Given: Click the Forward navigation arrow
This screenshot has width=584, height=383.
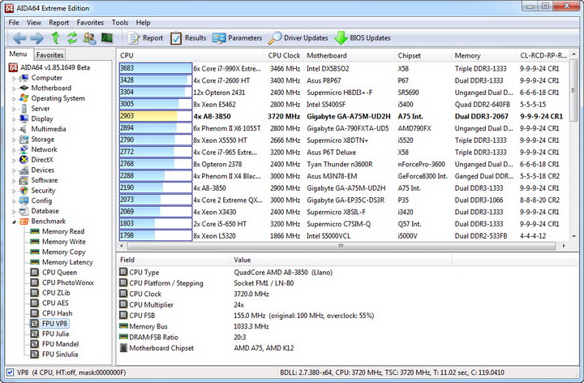Looking at the screenshot, I should 36,38.
